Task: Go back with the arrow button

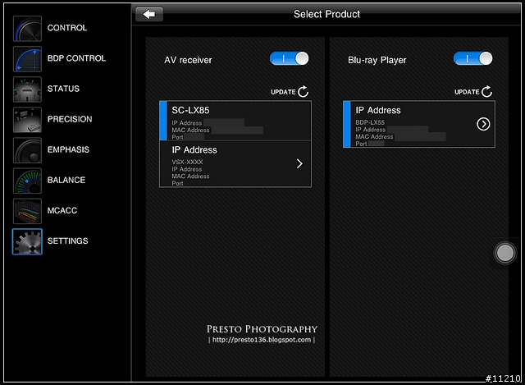Action: [149, 14]
